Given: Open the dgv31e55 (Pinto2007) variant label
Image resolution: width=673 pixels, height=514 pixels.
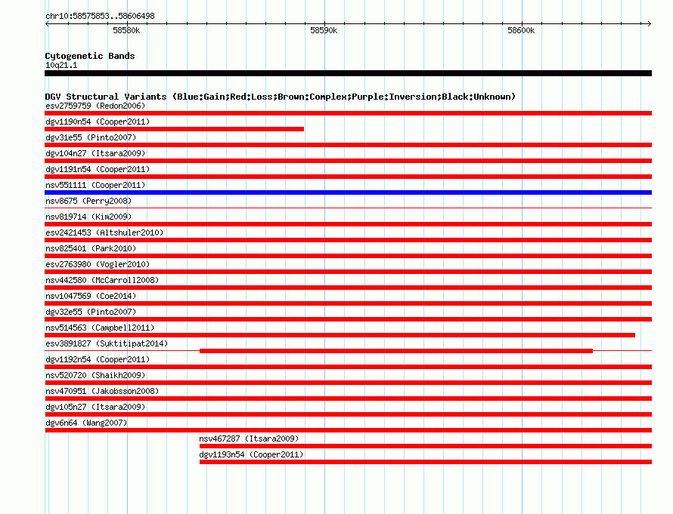Looking at the screenshot, I should [91, 137].
